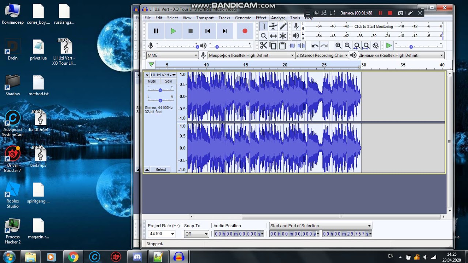Open the Select menu
This screenshot has width=468, height=263.
(173, 18)
